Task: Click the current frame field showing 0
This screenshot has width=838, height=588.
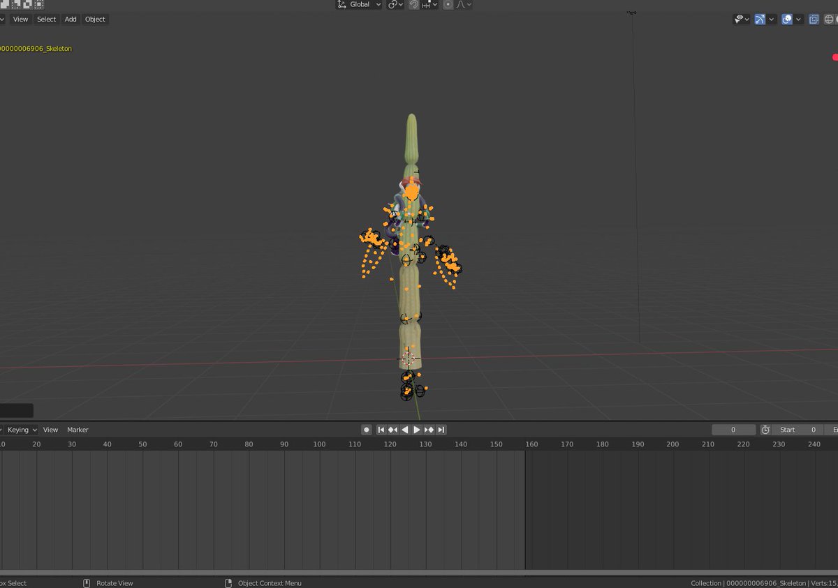Action: [x=733, y=430]
